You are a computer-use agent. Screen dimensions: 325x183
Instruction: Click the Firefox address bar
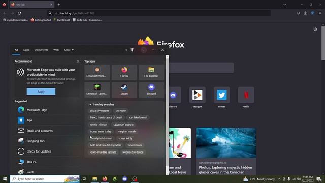point(159,13)
